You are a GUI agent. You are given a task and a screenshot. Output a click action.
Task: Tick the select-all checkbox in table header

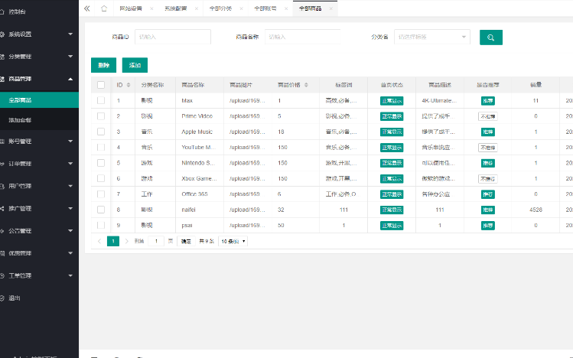[x=101, y=85]
